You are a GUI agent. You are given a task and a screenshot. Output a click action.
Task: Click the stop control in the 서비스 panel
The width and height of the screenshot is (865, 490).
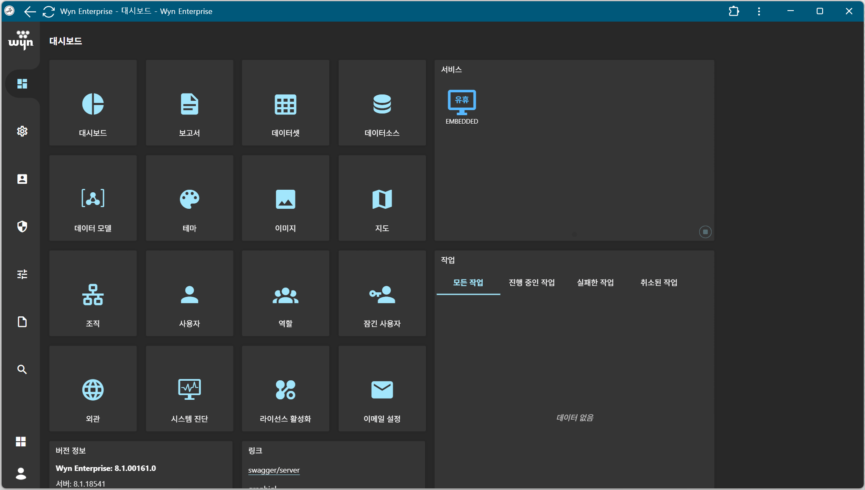coord(705,232)
